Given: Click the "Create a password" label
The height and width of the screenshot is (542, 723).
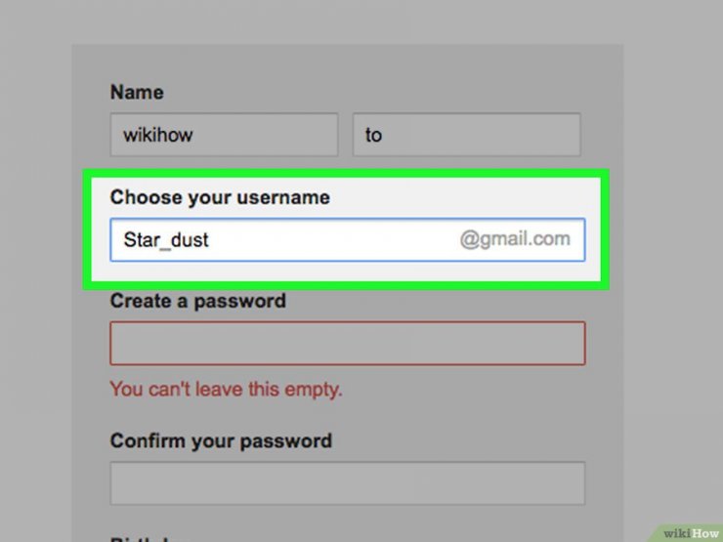Looking at the screenshot, I should coord(197,302).
